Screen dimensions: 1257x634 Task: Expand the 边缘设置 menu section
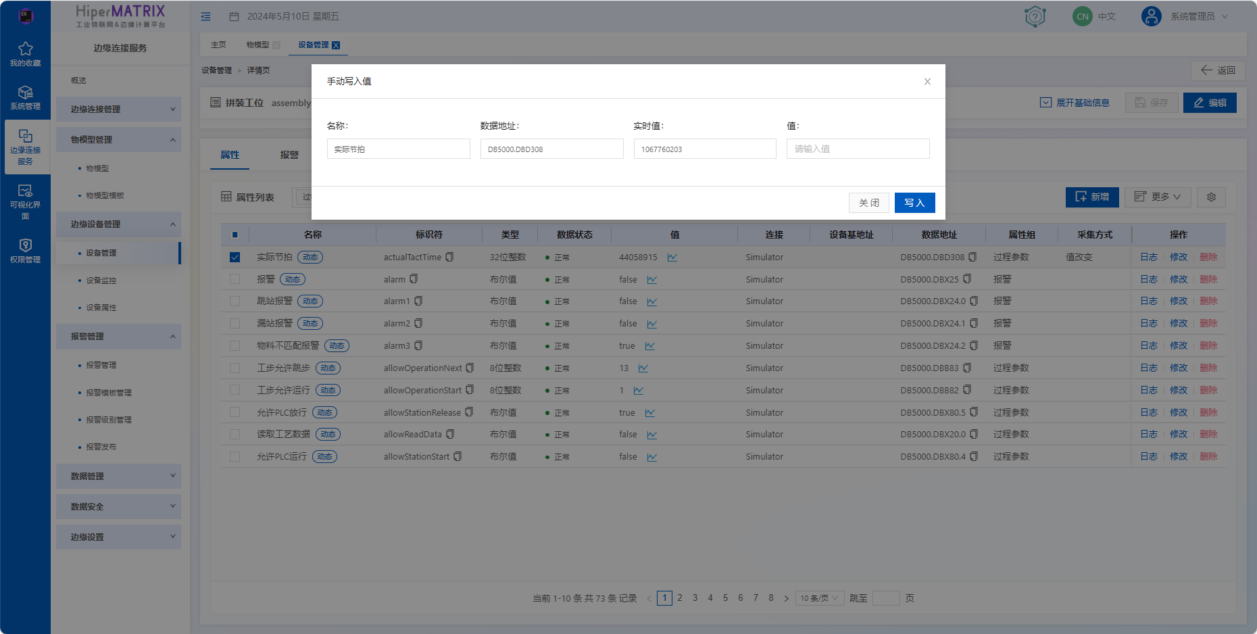118,537
